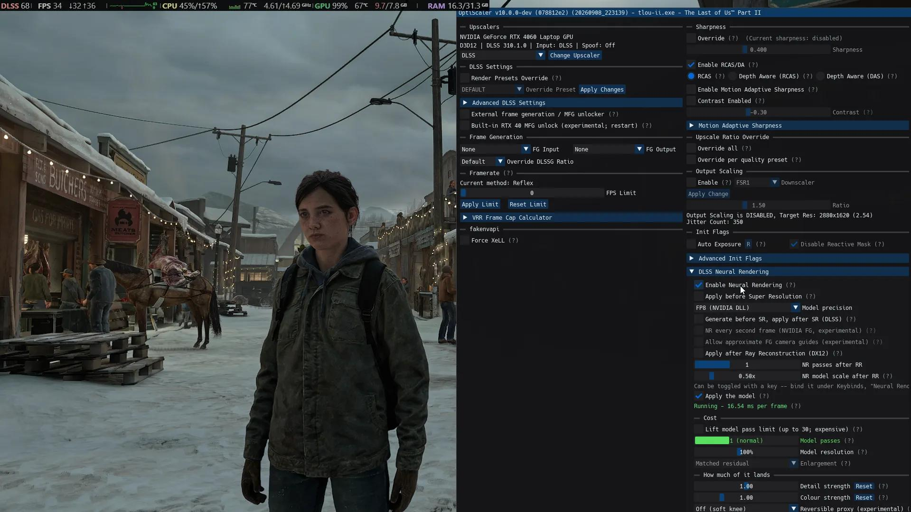
Task: Open Override DLSSG Ratio dropdown
Action: point(482,162)
